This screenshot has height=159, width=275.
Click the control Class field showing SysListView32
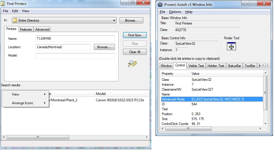point(196,44)
